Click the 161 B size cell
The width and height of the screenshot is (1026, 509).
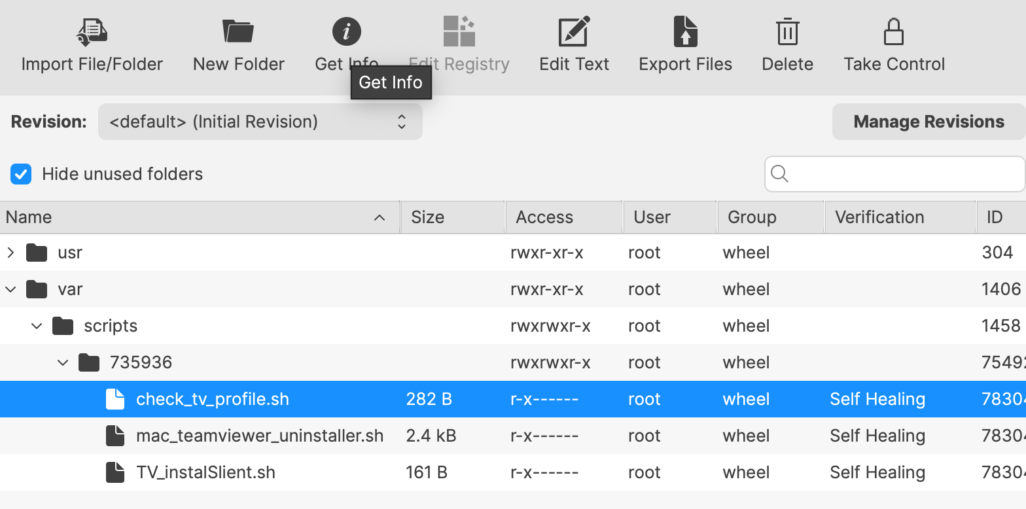[427, 472]
